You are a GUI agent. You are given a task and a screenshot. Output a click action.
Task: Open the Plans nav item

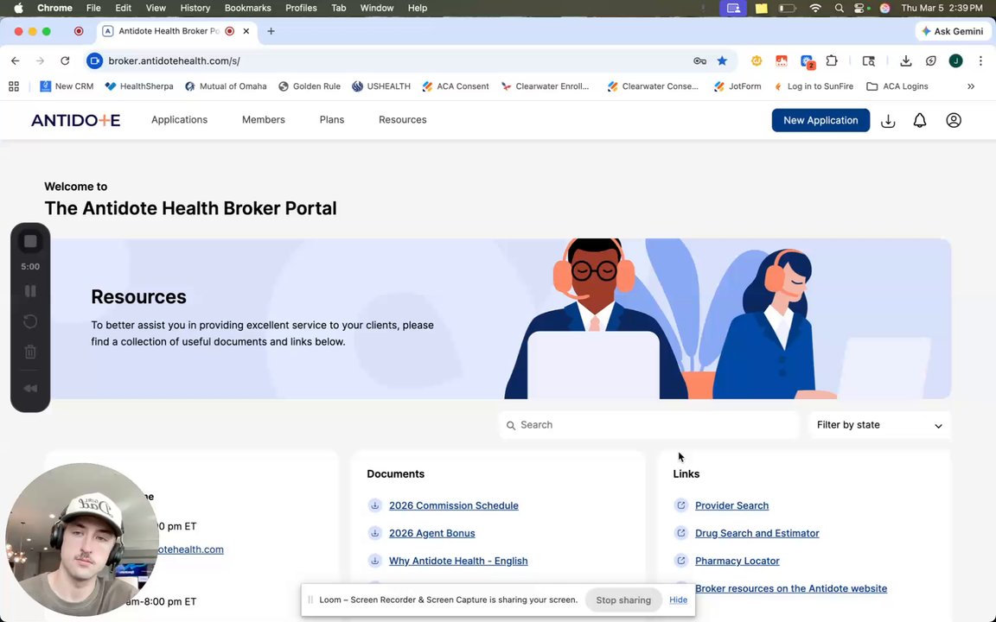tap(332, 120)
